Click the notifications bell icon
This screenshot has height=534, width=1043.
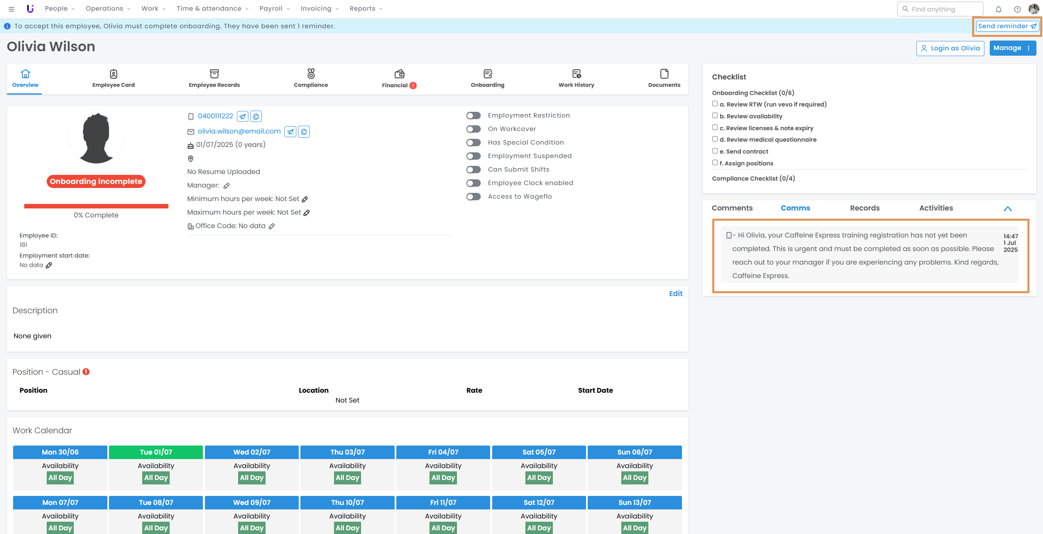[x=999, y=9]
